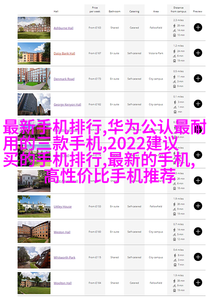Open the Denmark Road hall link
217x299 pixels.
click(64, 79)
